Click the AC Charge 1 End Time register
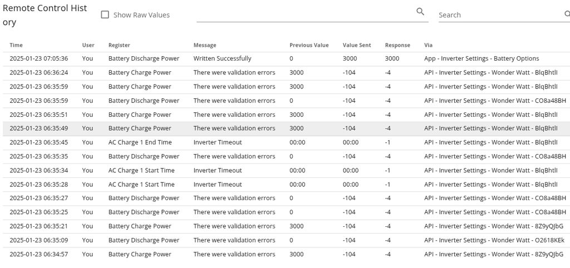570x268 pixels. click(x=140, y=142)
